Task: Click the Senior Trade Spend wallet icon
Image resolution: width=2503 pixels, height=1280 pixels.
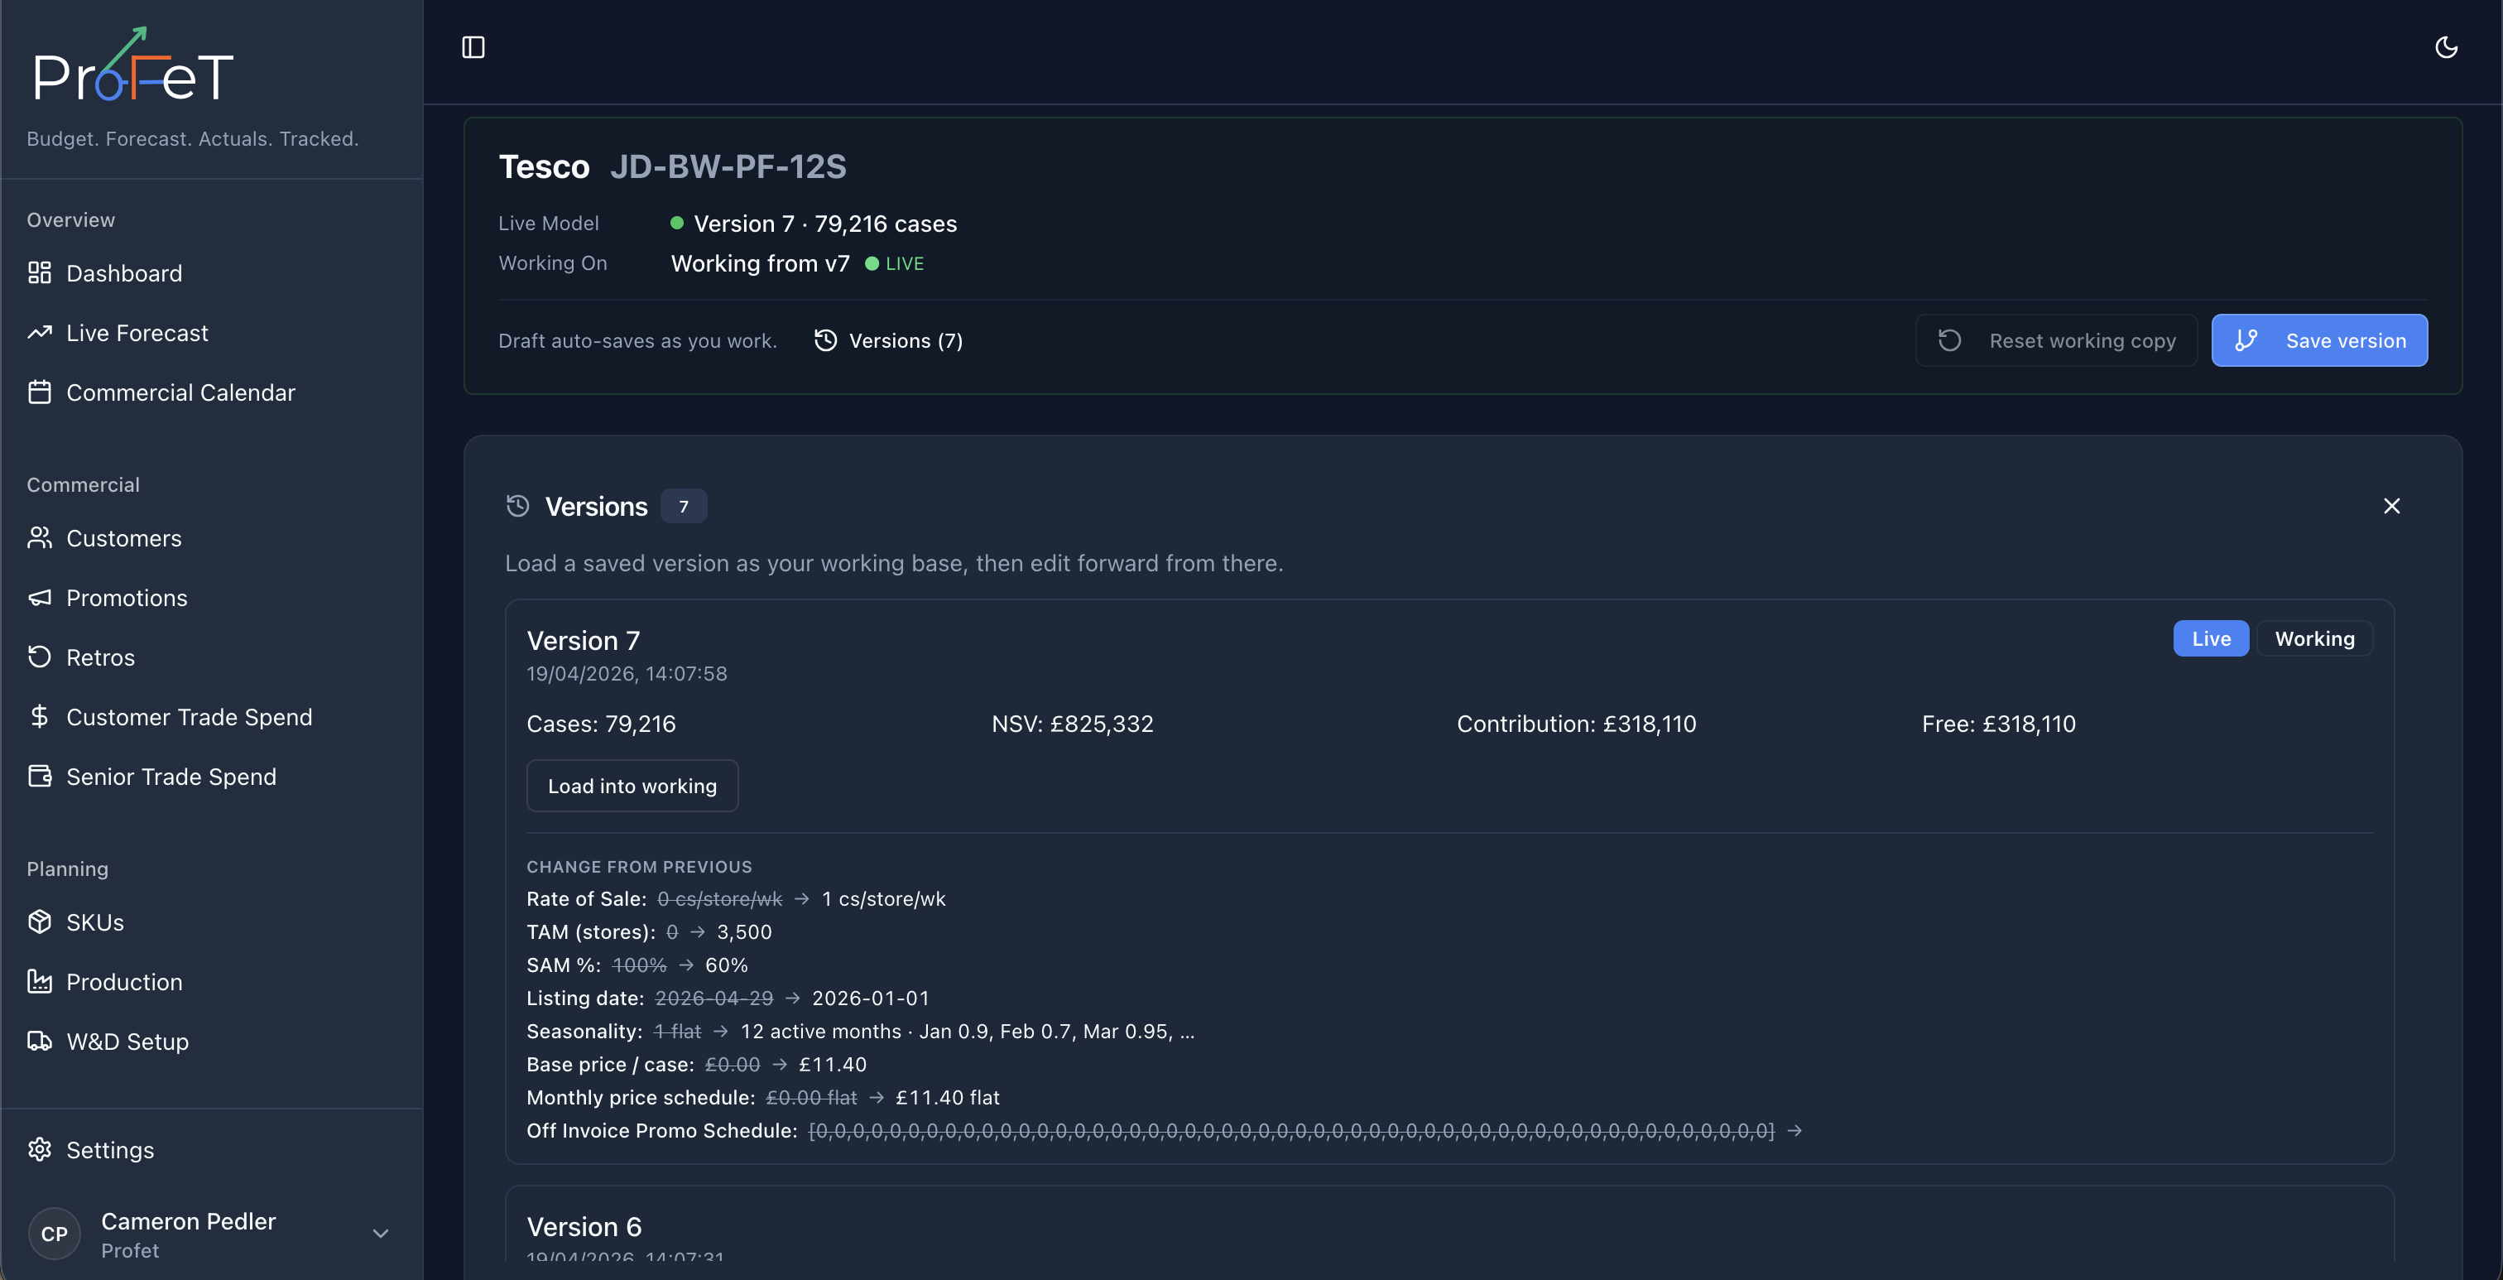Action: pos(40,777)
